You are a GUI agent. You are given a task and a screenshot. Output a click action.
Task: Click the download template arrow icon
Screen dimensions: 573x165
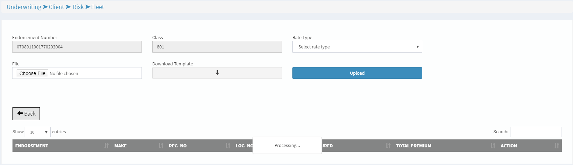tap(217, 73)
